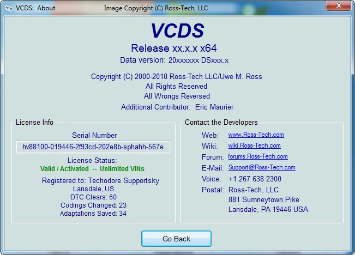This screenshot has height=255, width=355.
Task: Select the 'Release xx.x.x x64' text
Action: tap(174, 48)
